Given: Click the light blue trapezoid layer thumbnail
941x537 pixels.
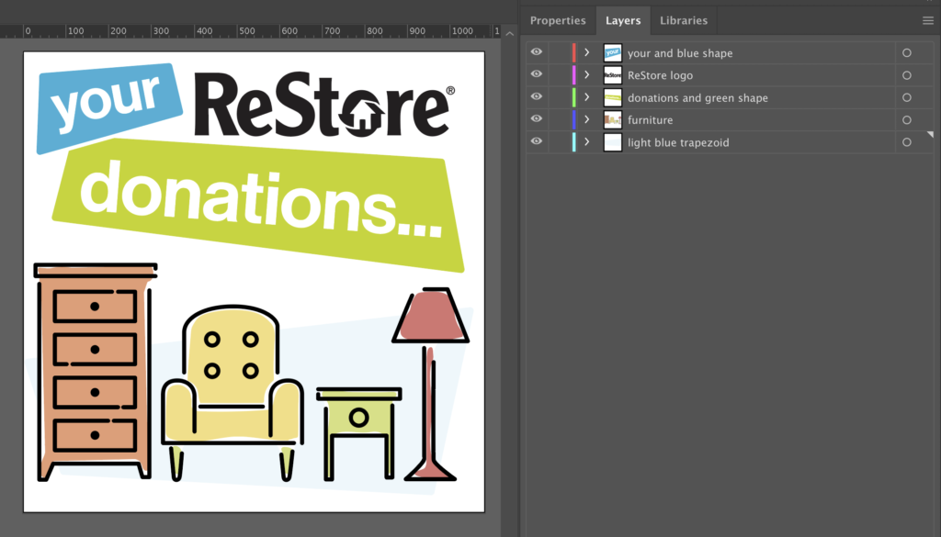Looking at the screenshot, I should (x=612, y=141).
